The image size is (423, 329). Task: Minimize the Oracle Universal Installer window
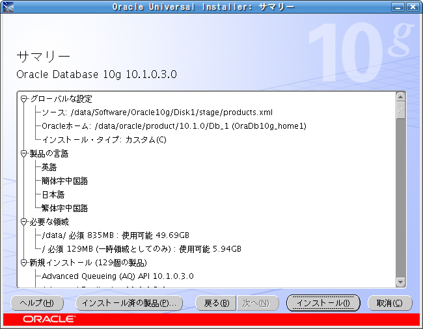pos(398,7)
